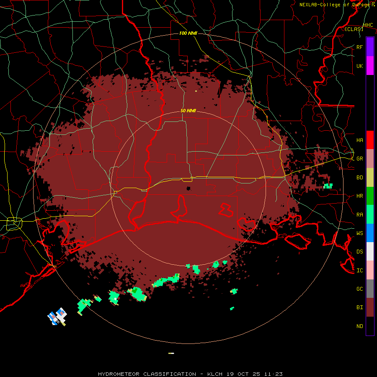377x377 pixels.
Task: Click the ND black legend swatch
Action: [x=370, y=326]
